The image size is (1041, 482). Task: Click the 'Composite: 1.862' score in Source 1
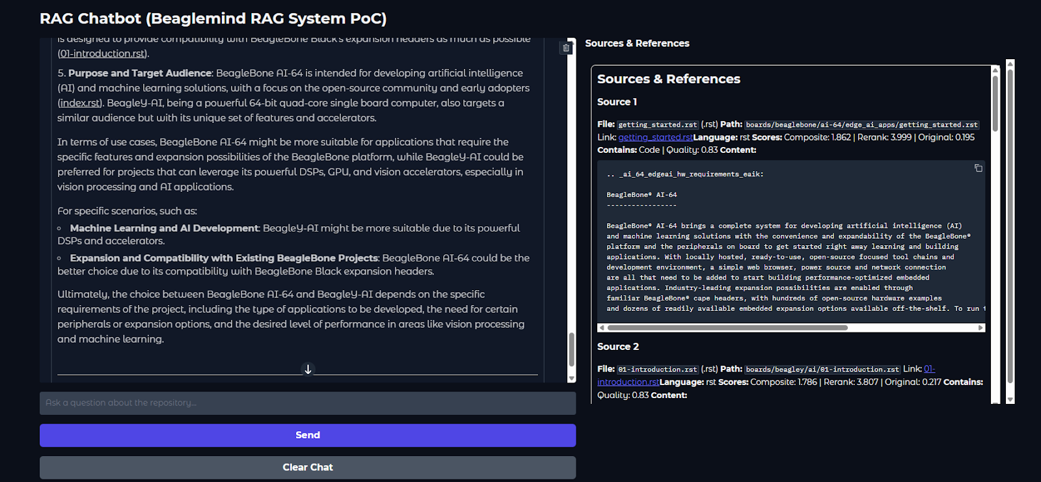pyautogui.click(x=817, y=137)
